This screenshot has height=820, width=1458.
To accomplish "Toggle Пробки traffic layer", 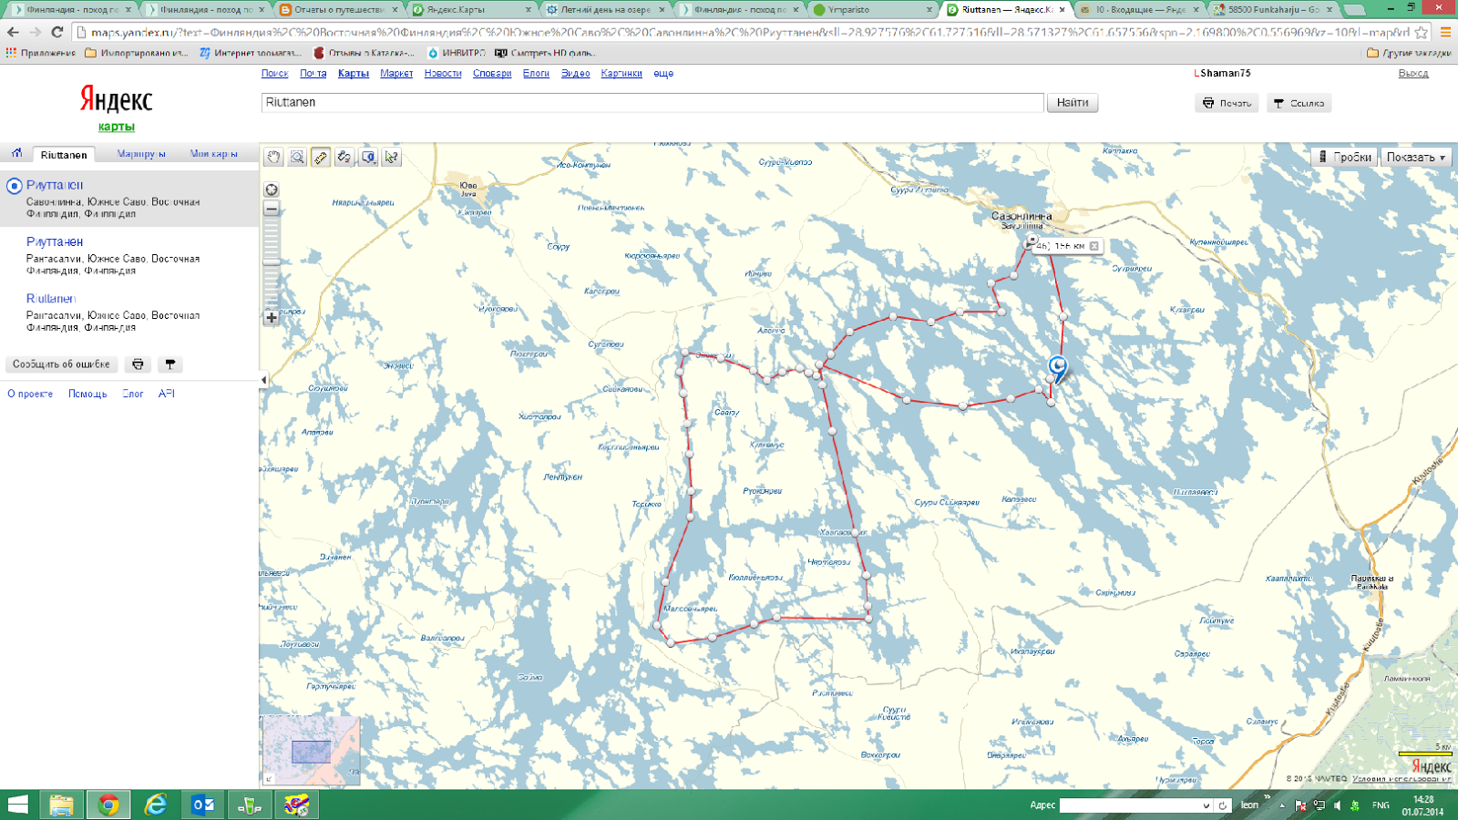I will tap(1344, 157).
